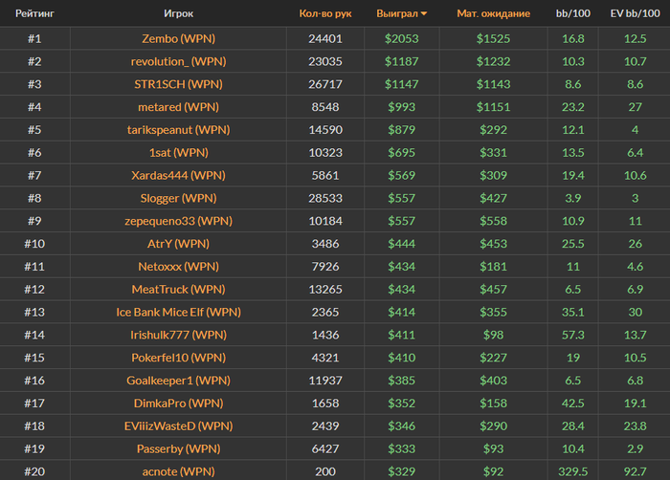The height and width of the screenshot is (480, 670).
Task: Open player Pokerfel10 (WPN) profile
Action: tap(179, 358)
